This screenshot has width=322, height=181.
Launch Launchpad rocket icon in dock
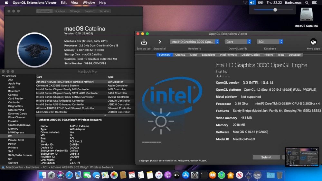(51, 175)
